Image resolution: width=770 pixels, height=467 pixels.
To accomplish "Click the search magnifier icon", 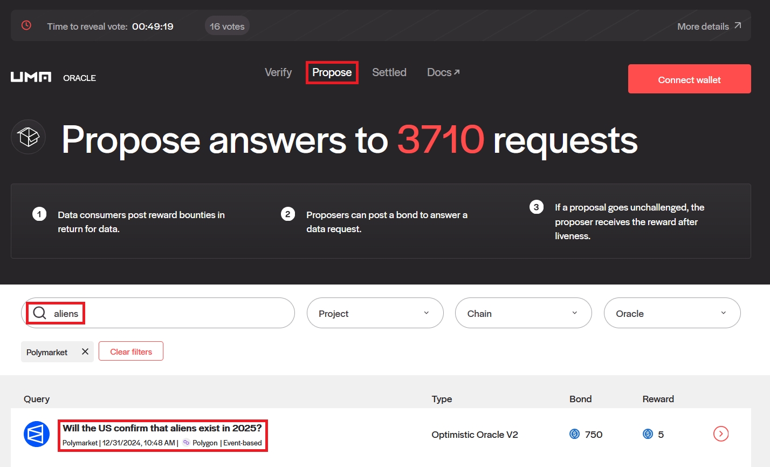I will pyautogui.click(x=39, y=313).
